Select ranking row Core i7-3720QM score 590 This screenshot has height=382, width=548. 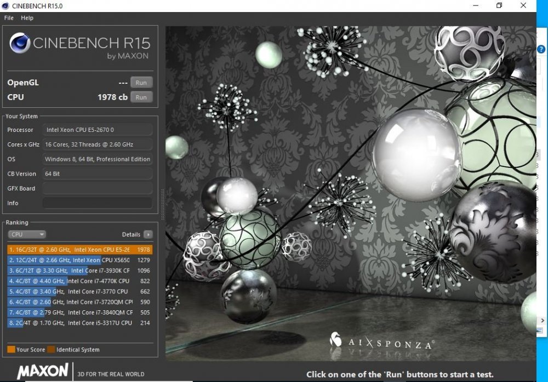79,302
